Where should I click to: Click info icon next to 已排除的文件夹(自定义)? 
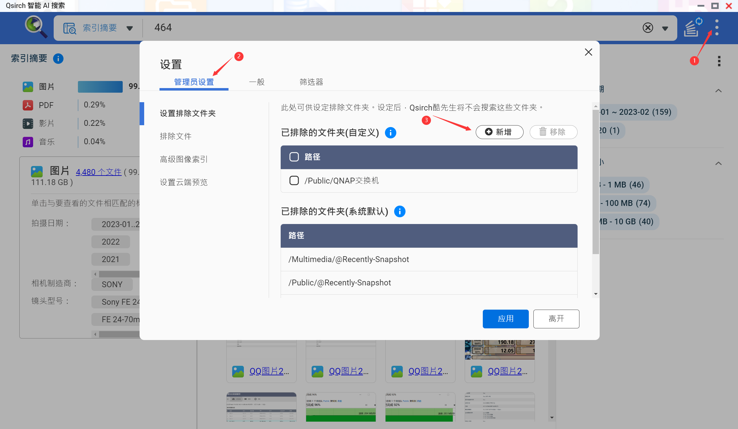click(390, 133)
